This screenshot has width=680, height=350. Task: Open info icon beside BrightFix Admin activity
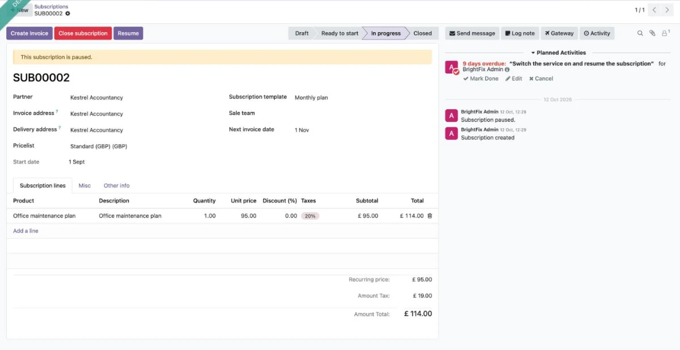(507, 70)
